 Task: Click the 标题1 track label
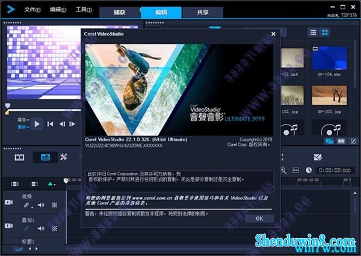pyautogui.click(x=28, y=242)
